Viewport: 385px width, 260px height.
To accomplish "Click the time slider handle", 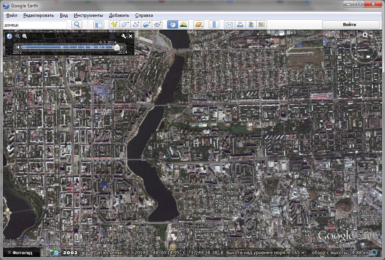I will point(117,47).
